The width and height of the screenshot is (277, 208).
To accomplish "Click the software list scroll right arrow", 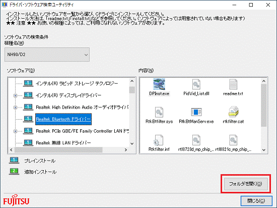I will (x=126, y=150).
